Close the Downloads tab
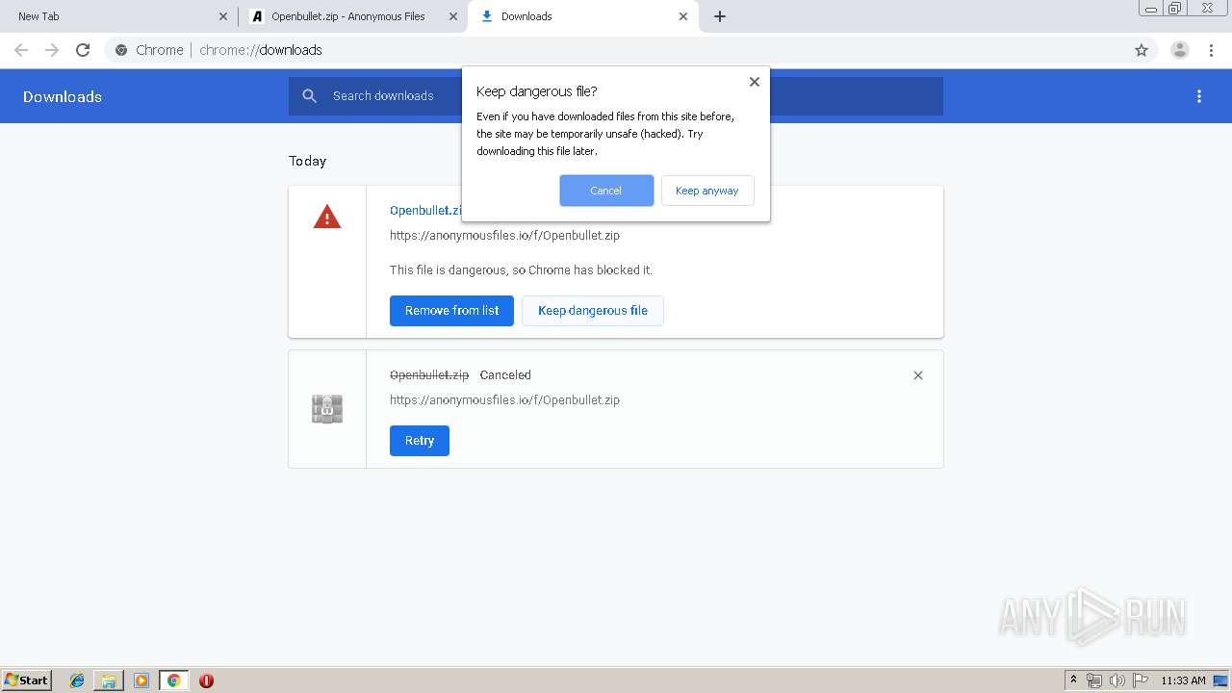The image size is (1232, 693). pyautogui.click(x=683, y=16)
